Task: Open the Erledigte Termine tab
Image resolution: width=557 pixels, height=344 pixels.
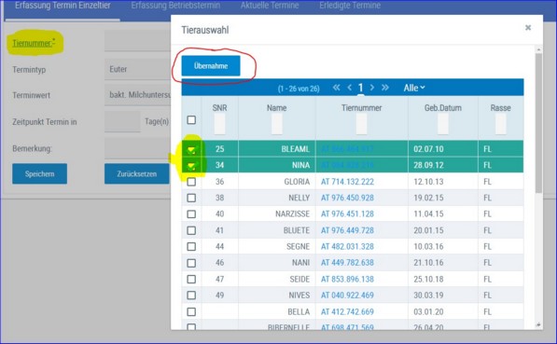Action: click(350, 6)
